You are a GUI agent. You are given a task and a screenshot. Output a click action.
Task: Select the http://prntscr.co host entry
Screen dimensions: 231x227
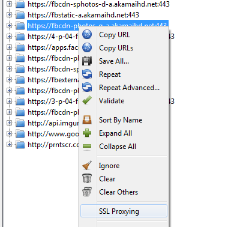tap(53, 145)
